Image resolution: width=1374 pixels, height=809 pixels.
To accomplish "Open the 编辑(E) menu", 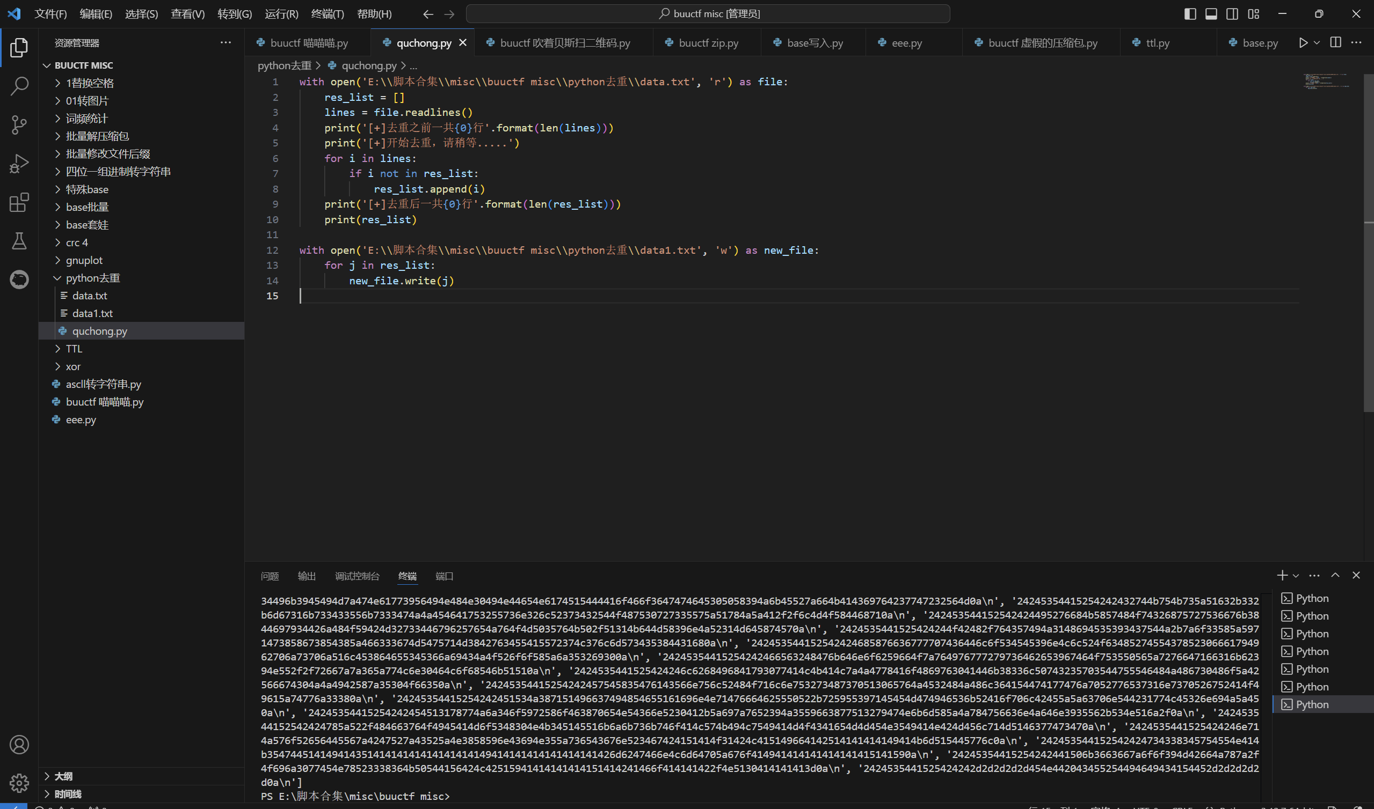I will click(96, 14).
